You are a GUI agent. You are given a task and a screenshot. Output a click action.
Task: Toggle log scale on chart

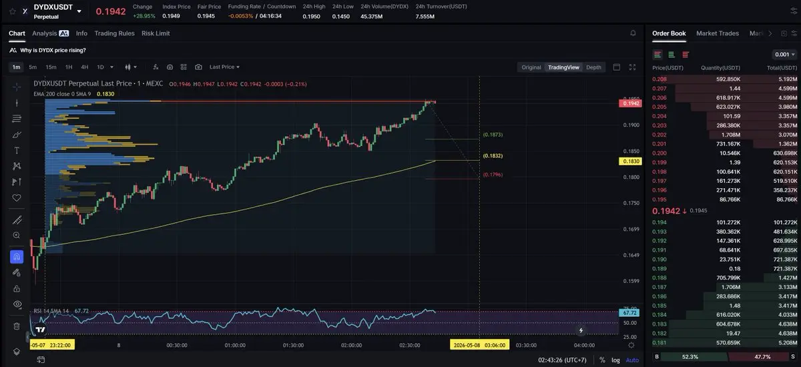click(x=615, y=360)
